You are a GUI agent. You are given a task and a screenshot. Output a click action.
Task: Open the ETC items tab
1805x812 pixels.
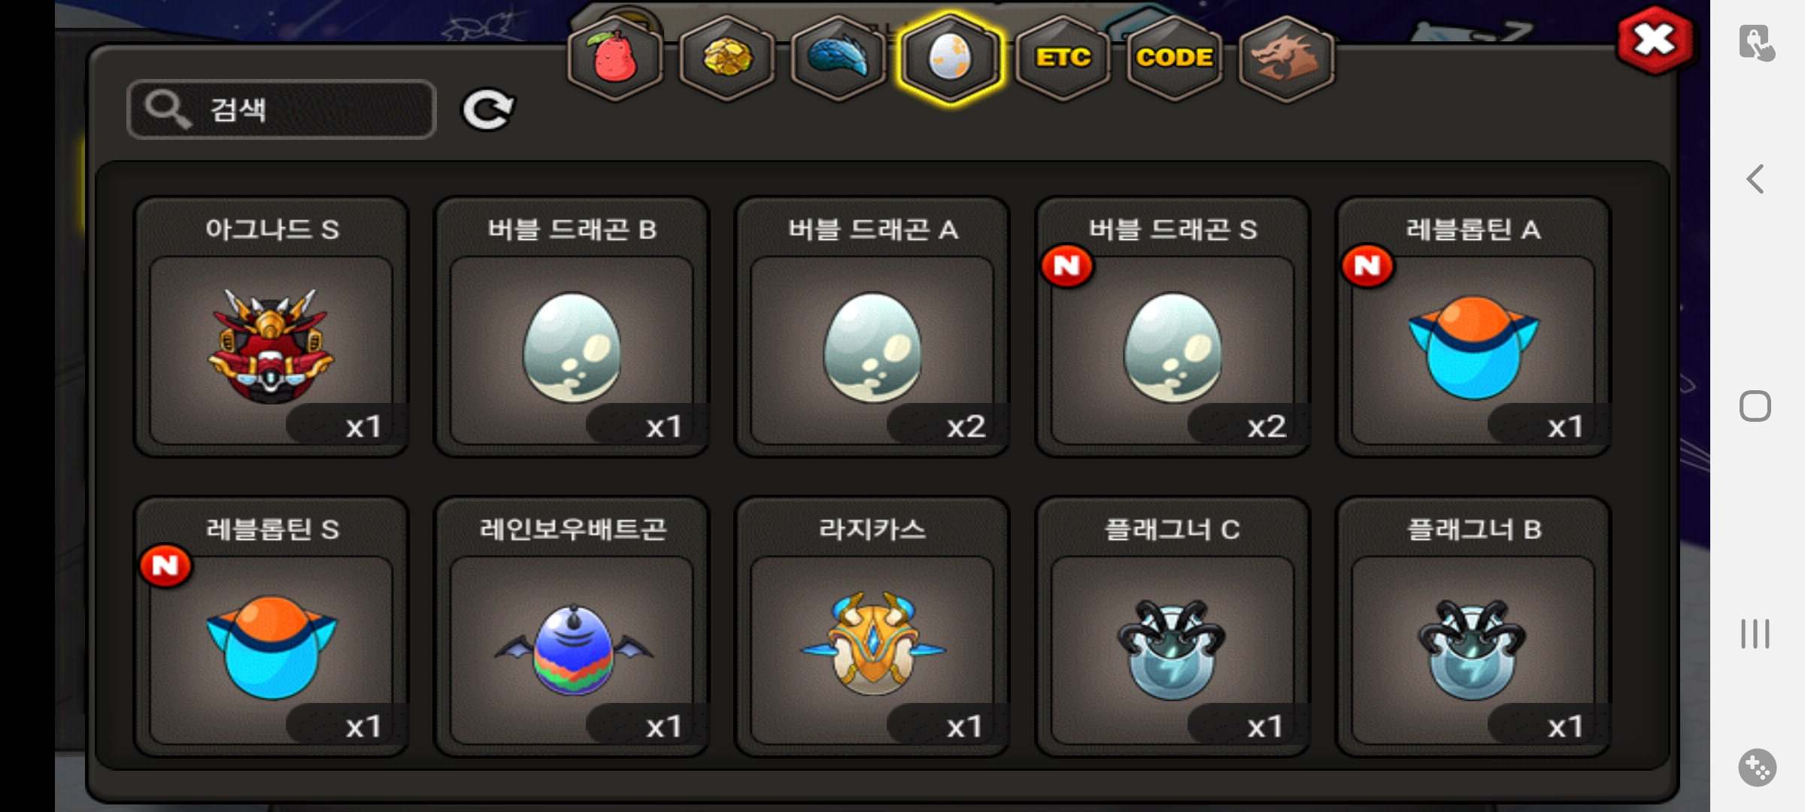tap(1062, 58)
